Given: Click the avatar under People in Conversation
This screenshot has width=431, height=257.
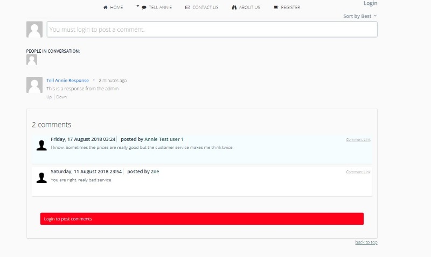Looking at the screenshot, I should pos(32,60).
